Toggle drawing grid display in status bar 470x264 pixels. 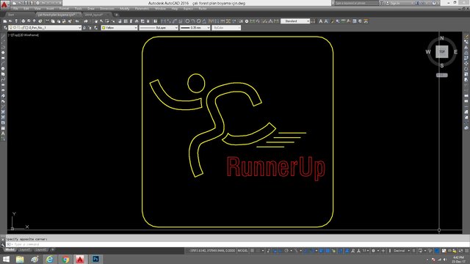point(252,251)
